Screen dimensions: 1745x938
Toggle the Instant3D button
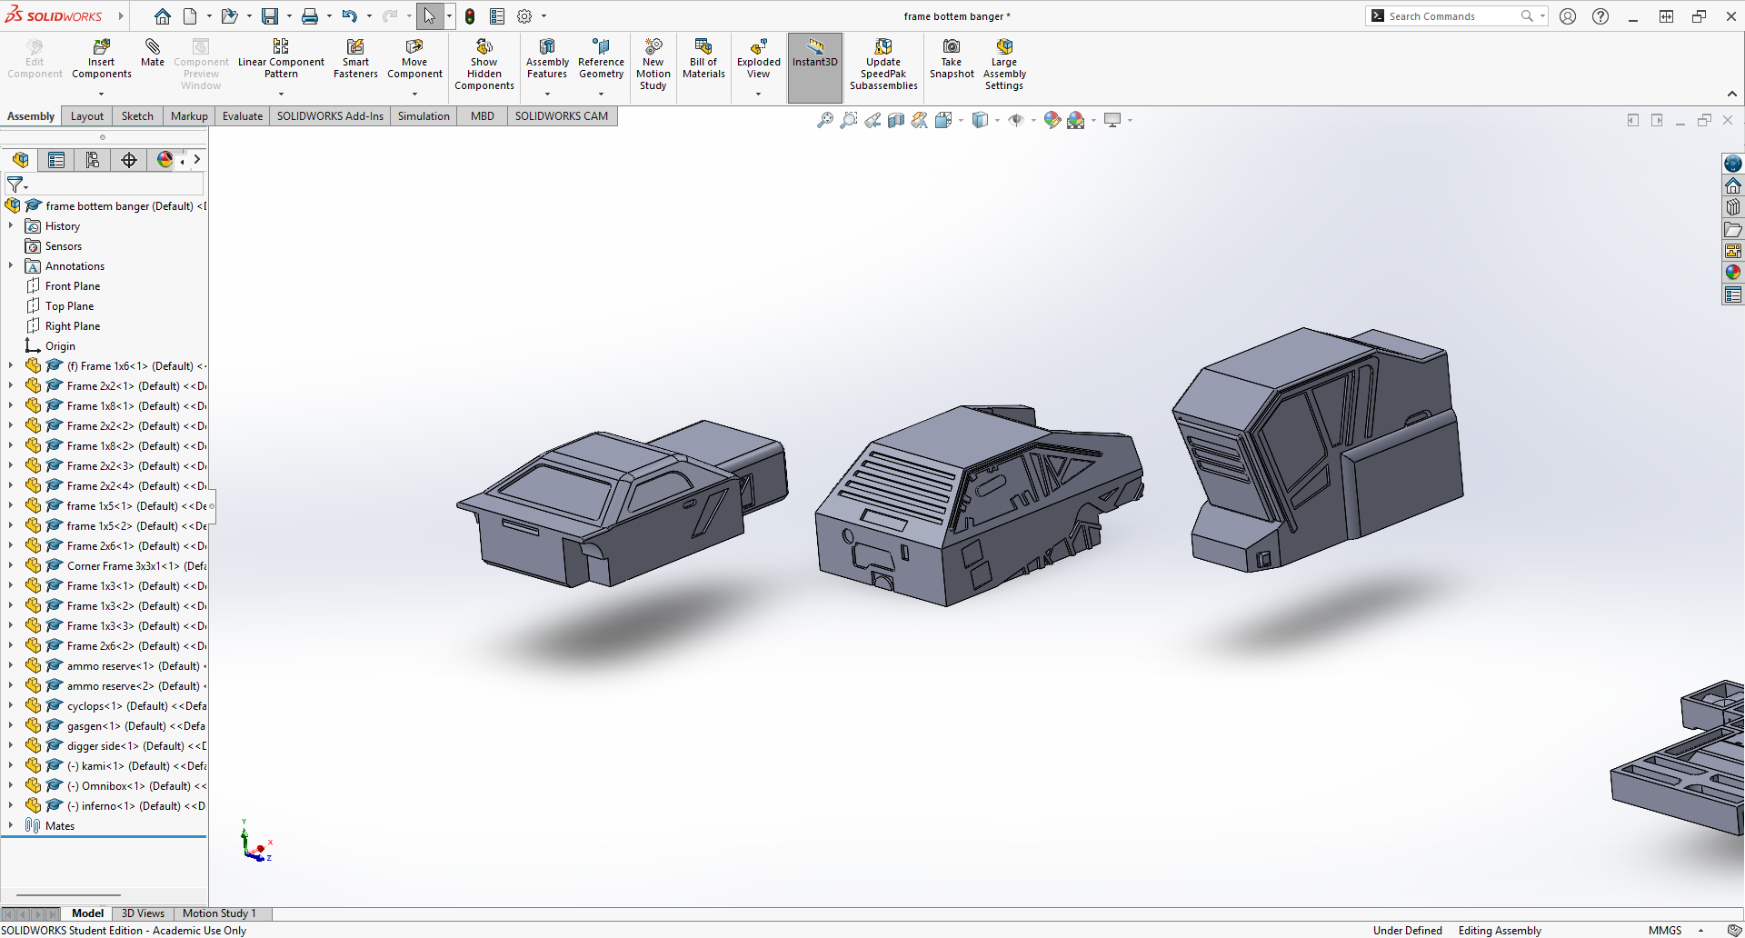pos(814,48)
